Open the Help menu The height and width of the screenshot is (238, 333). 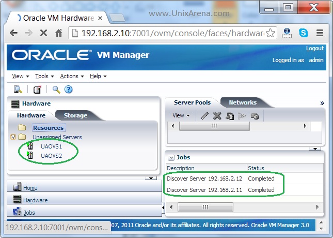click(x=98, y=76)
